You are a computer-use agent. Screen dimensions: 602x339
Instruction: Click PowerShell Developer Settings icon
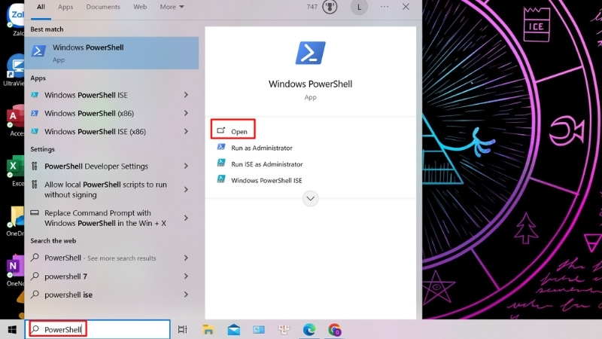click(35, 166)
